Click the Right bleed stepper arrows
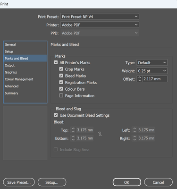177x189 pixels. [135, 138]
